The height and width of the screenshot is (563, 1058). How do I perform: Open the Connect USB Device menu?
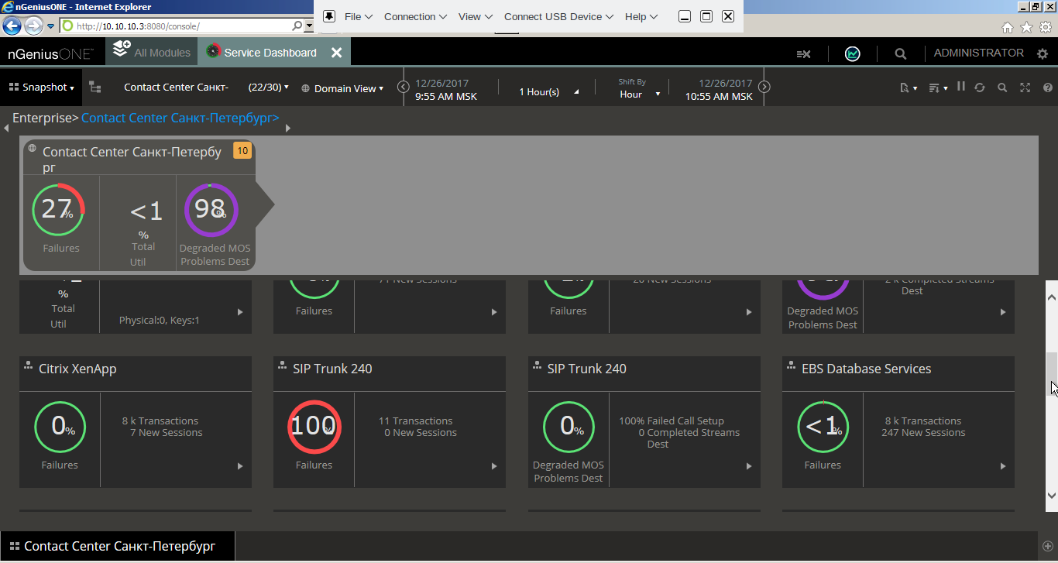click(558, 16)
